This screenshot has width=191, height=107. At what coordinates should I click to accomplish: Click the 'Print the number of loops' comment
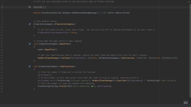(66, 84)
